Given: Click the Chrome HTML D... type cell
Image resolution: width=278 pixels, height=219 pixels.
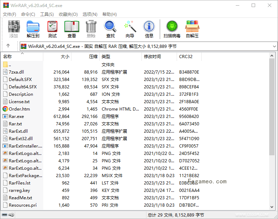Looking at the screenshot, I should click(120, 109).
